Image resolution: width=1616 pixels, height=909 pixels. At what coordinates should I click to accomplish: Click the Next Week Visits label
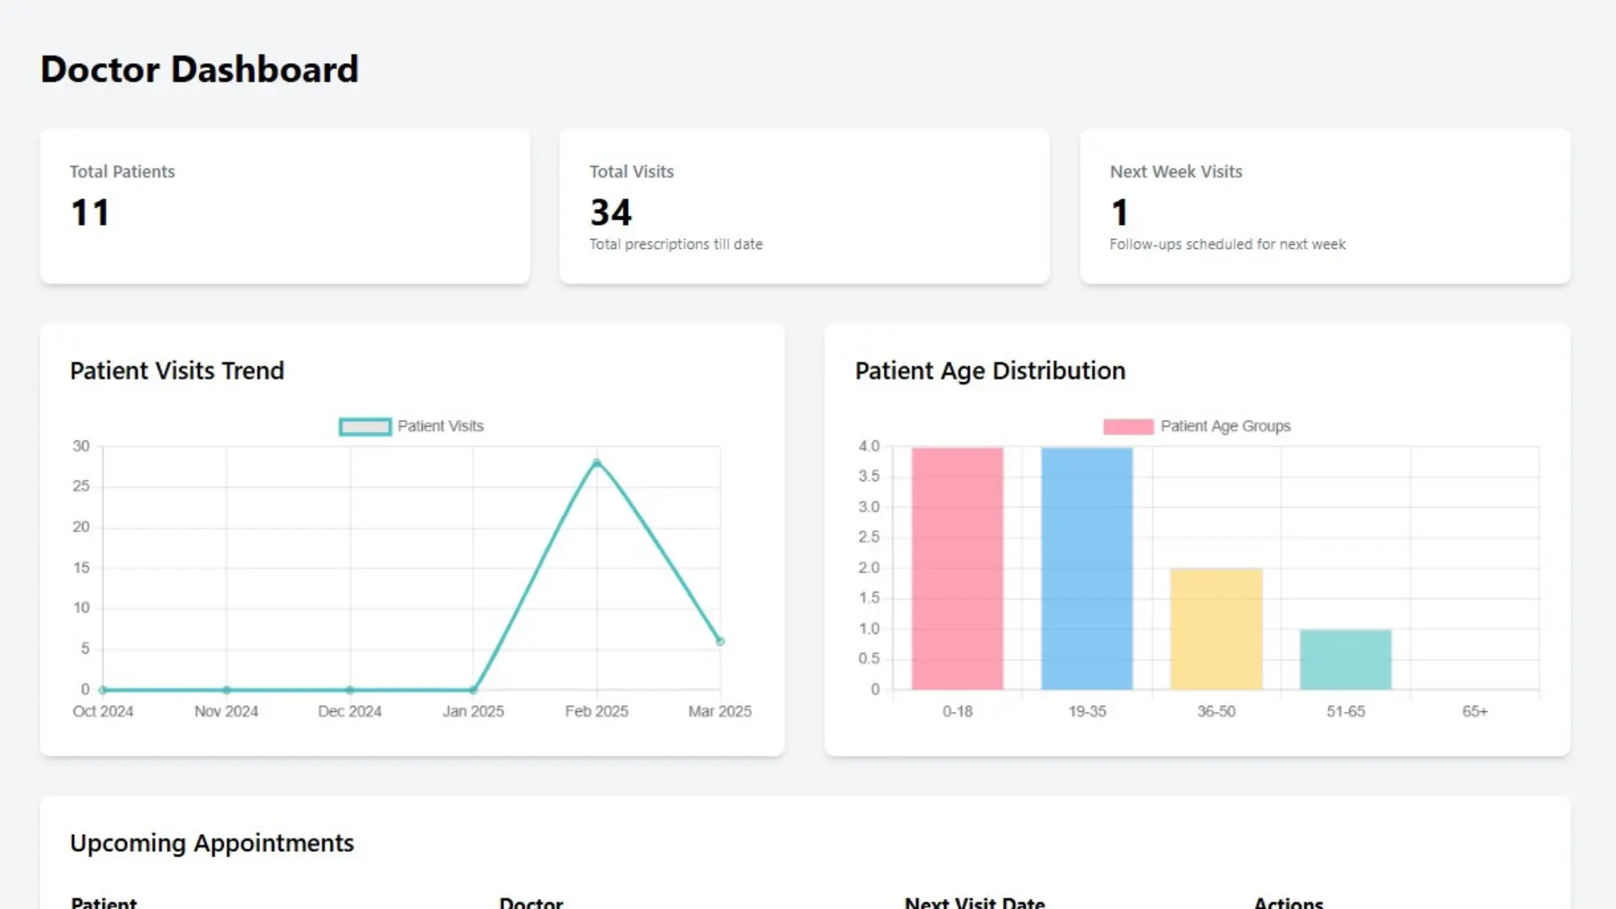click(1176, 172)
